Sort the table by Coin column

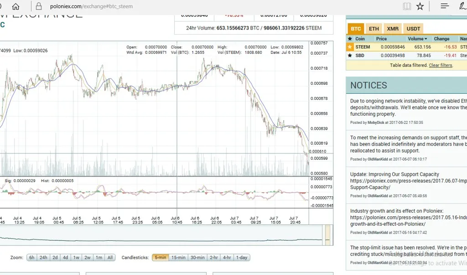pyautogui.click(x=360, y=39)
